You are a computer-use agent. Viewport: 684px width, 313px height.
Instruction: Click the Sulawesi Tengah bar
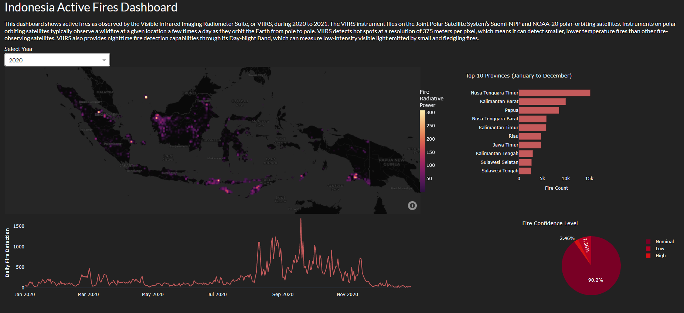(x=525, y=171)
